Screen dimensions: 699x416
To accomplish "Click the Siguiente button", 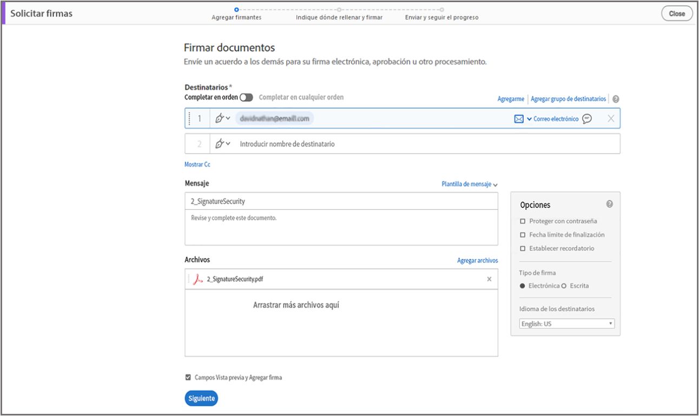I will pos(201,399).
